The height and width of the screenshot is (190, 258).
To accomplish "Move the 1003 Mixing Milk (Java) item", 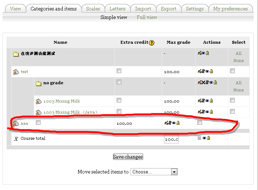I will [x=203, y=112].
